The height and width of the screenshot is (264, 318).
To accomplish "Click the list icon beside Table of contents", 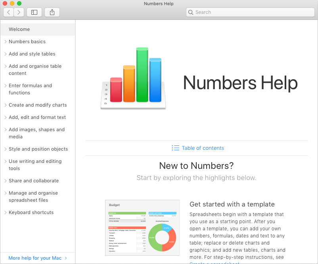I will pyautogui.click(x=175, y=148).
